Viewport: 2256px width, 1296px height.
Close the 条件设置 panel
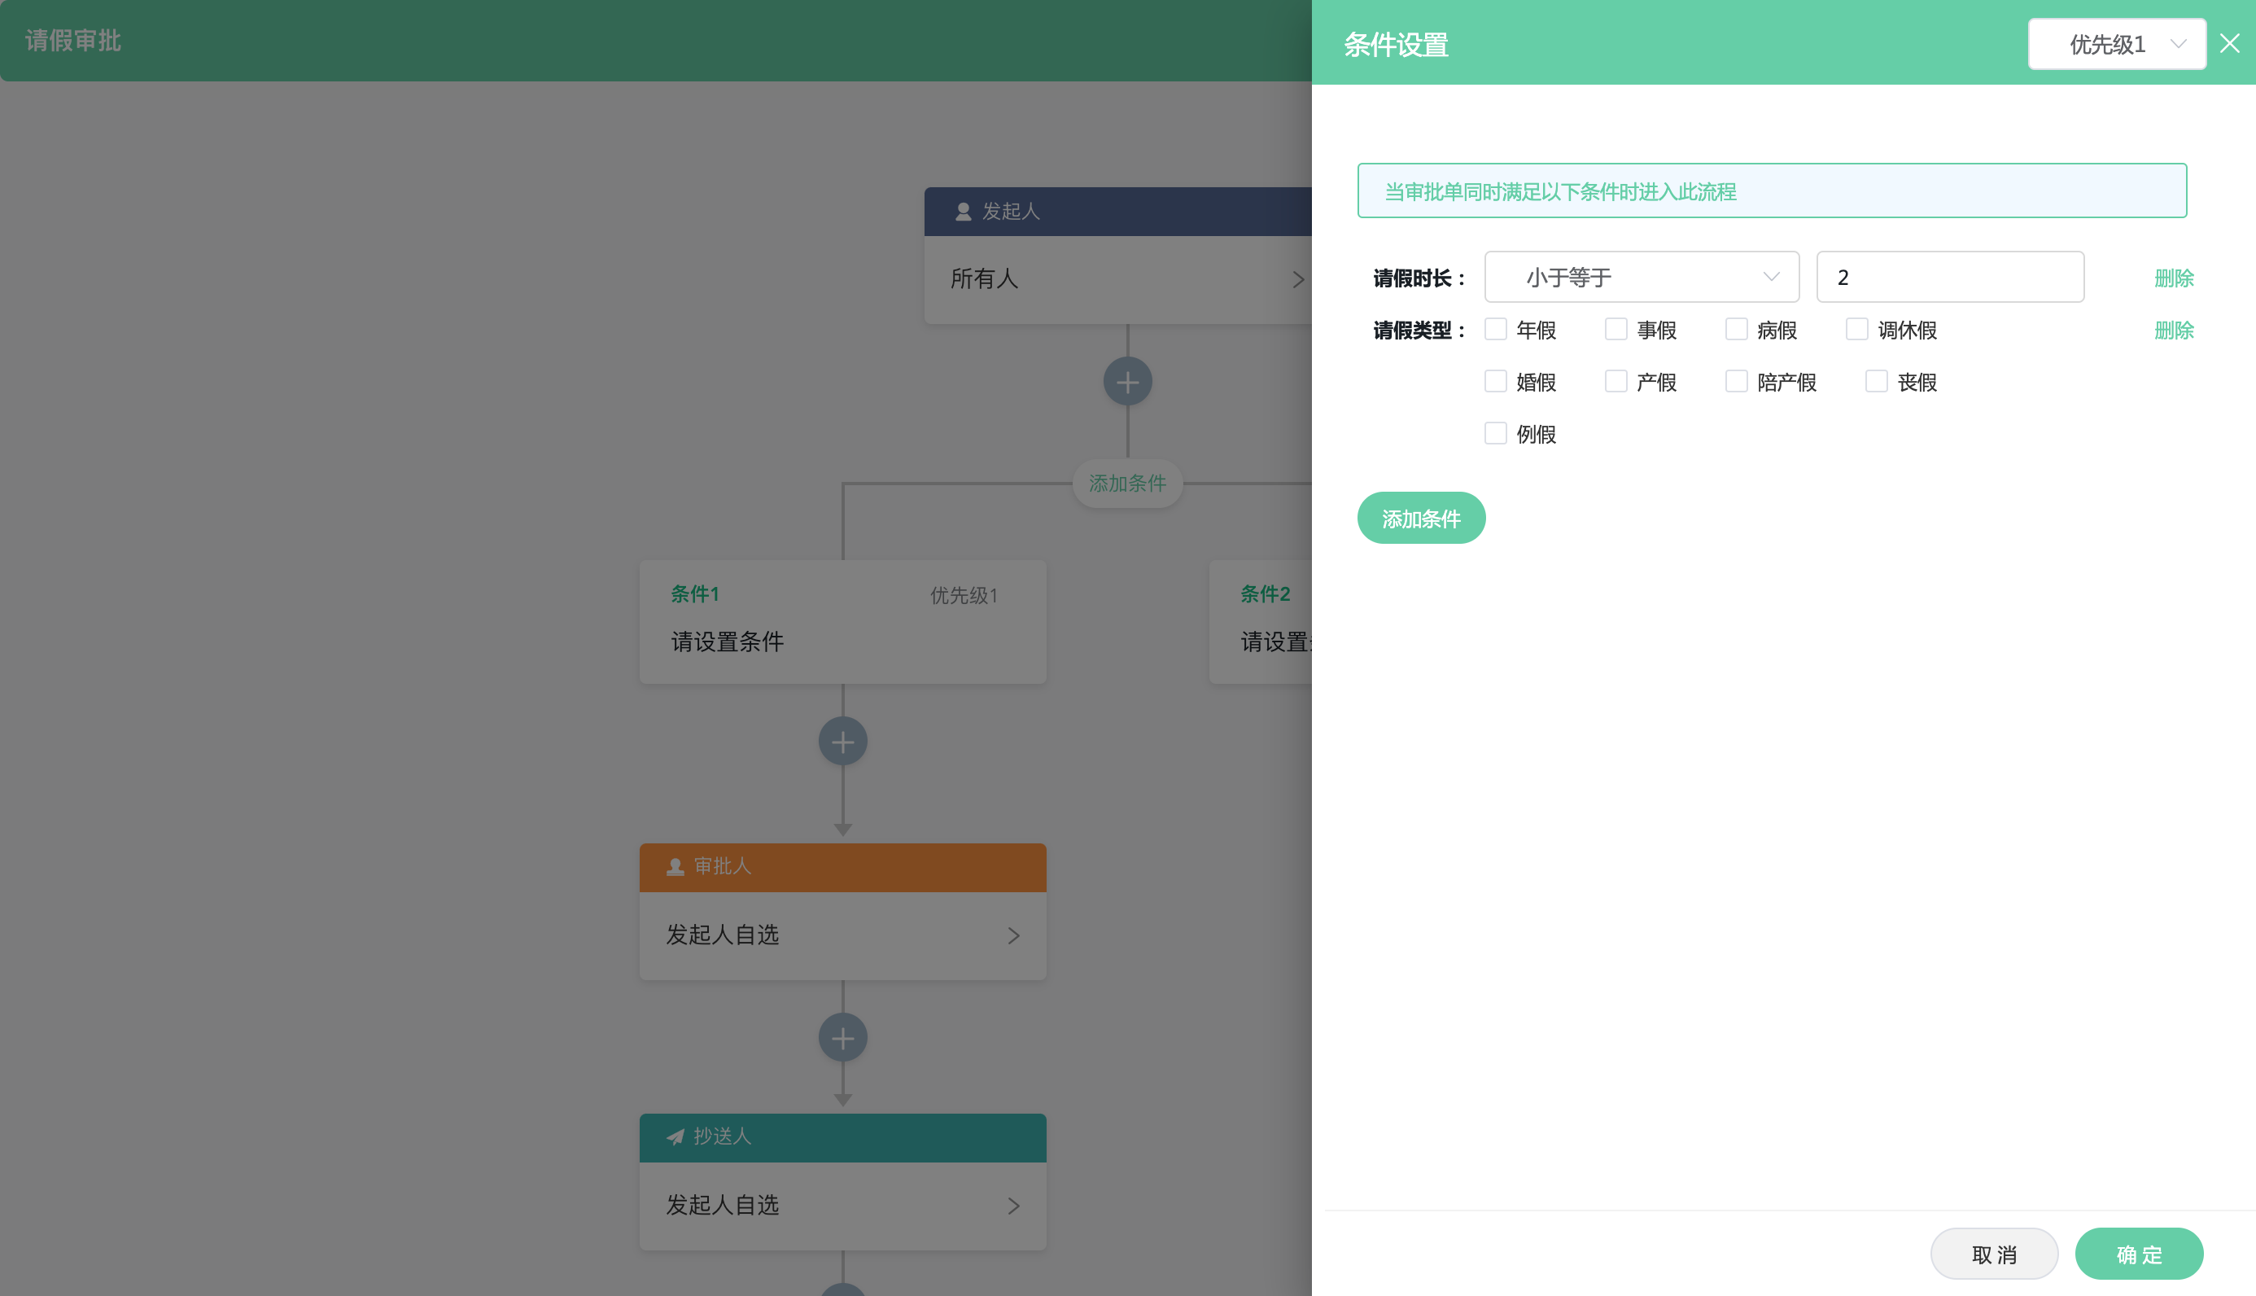tap(2229, 44)
